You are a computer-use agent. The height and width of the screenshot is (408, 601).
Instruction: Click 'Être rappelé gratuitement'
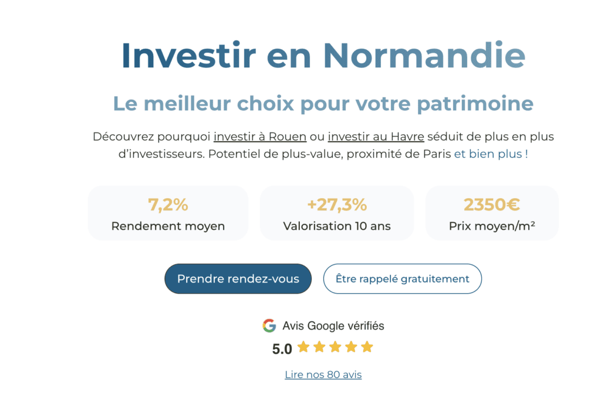[x=402, y=278]
